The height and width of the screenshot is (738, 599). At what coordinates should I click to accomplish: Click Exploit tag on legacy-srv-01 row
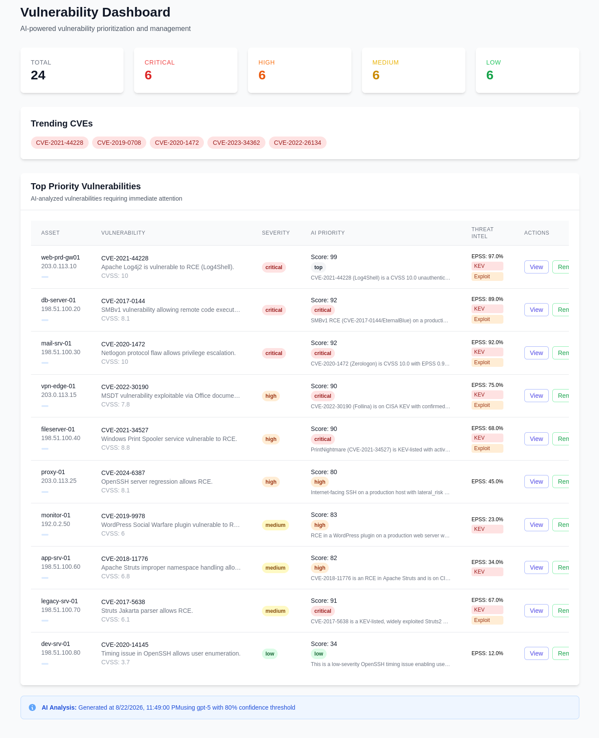pyautogui.click(x=487, y=620)
